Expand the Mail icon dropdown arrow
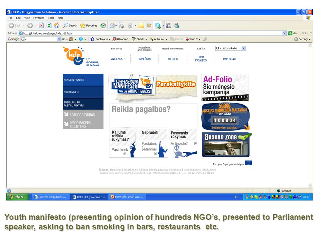 point(116,26)
